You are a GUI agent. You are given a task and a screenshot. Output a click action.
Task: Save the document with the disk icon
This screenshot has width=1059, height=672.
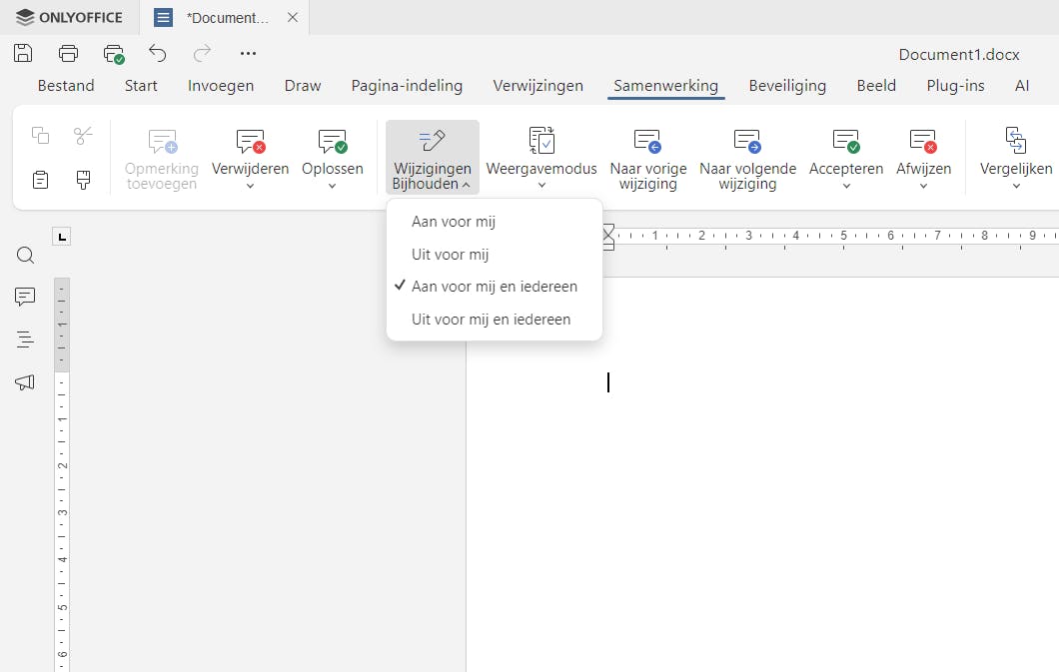coord(22,53)
